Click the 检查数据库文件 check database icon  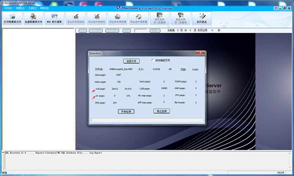34,18
